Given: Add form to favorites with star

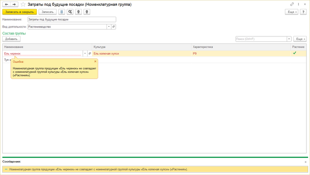Looking at the screenshot, I should pyautogui.click(x=23, y=4).
